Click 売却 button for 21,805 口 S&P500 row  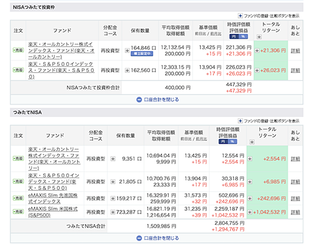(x=18, y=181)
